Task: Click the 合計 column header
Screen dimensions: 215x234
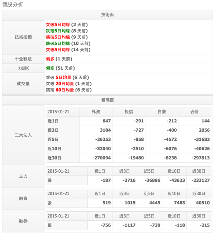Action: (195, 112)
